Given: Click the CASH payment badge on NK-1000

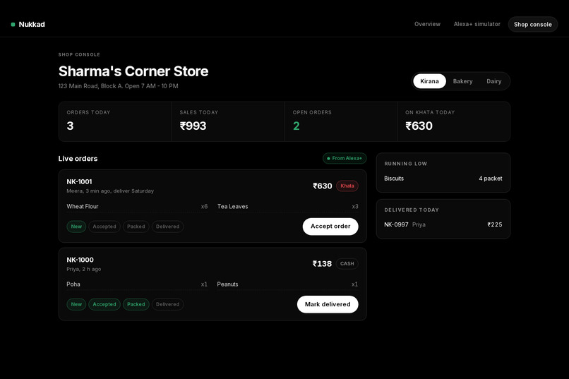Looking at the screenshot, I should coord(347,264).
